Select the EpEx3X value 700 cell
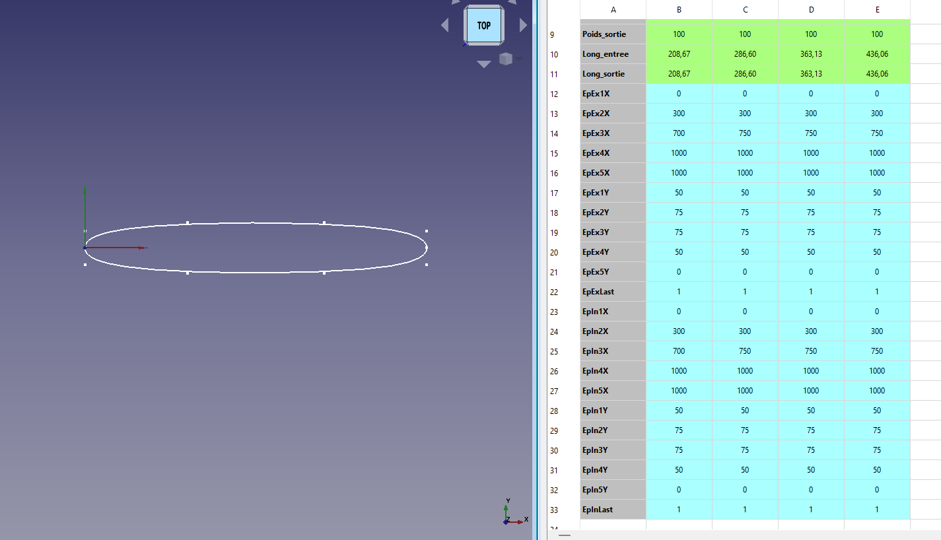This screenshot has height=540, width=941. coord(679,133)
